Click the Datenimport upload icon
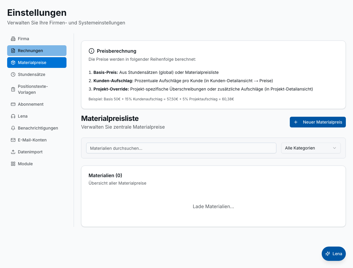 (x=13, y=152)
